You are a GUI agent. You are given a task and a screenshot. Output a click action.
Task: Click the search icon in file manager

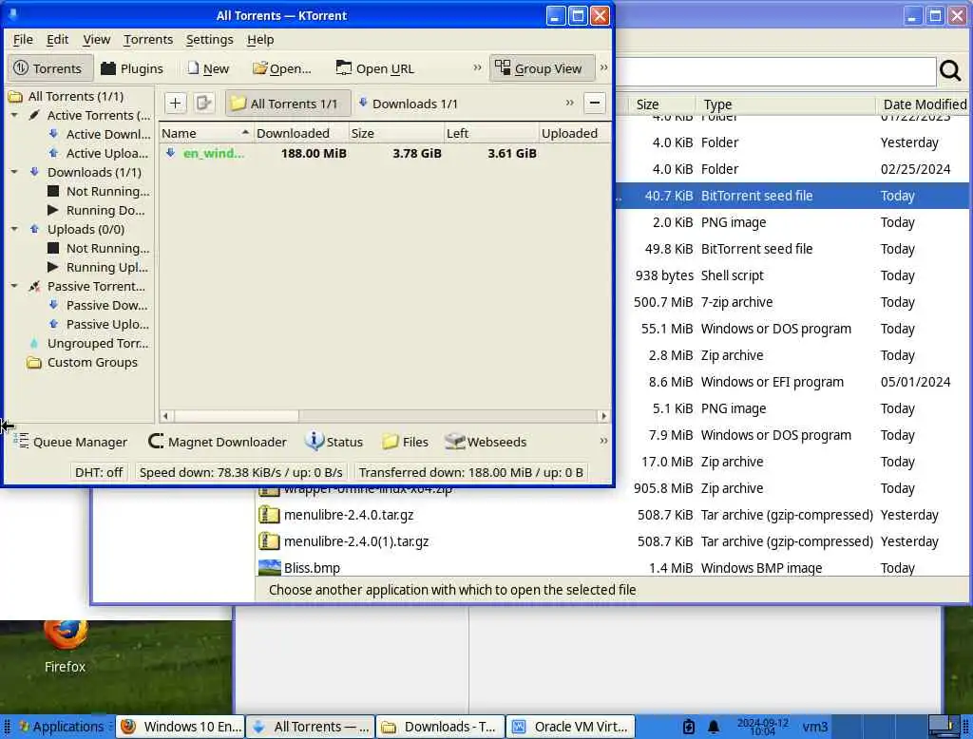[950, 71]
